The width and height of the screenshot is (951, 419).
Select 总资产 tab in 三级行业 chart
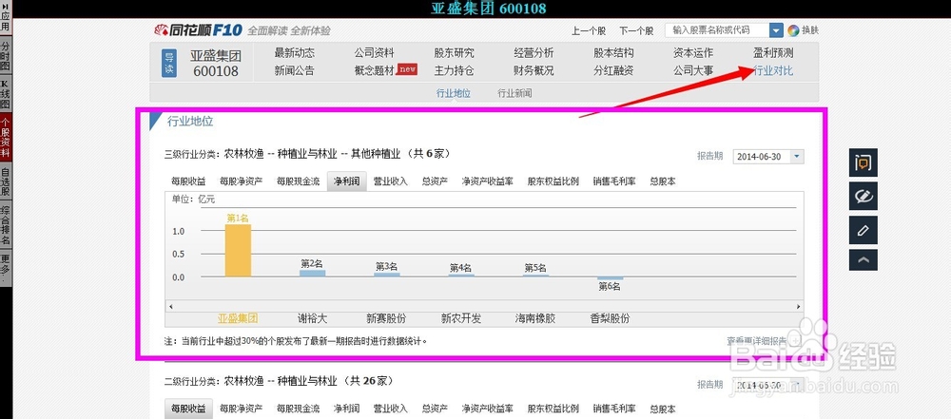(435, 181)
